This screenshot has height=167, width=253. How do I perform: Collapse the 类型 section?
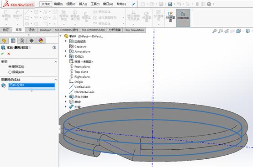point(56,62)
